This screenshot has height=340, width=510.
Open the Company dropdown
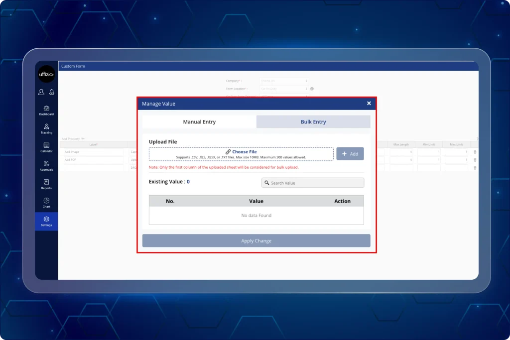(284, 81)
